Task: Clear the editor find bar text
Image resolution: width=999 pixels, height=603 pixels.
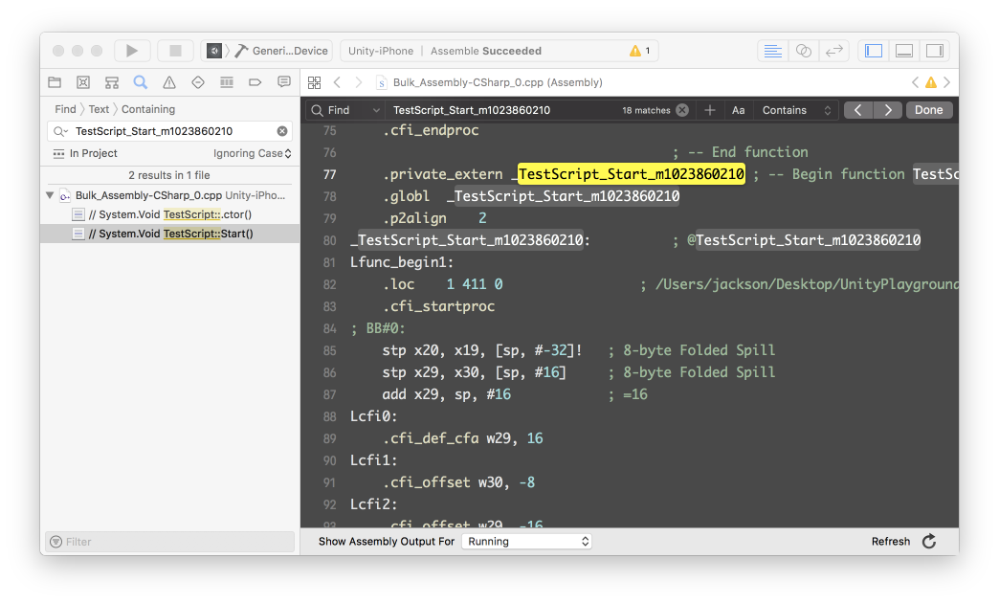Action: pos(682,110)
